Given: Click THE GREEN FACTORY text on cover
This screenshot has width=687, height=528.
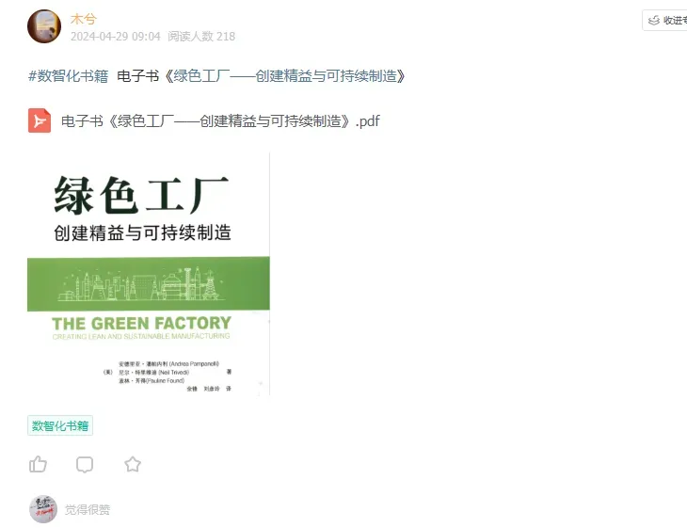Looking at the screenshot, I should (141, 324).
